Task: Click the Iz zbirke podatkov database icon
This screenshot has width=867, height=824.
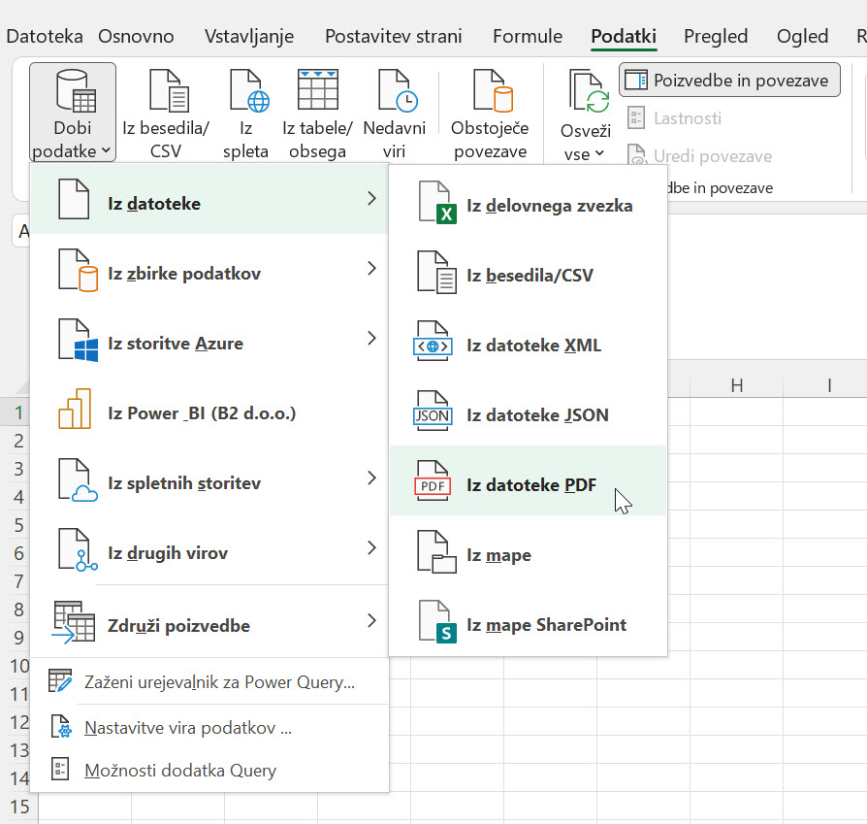Action: [x=78, y=271]
